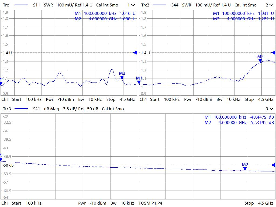
Task: Select the Trc1 trace label
Action: pos(7,5)
